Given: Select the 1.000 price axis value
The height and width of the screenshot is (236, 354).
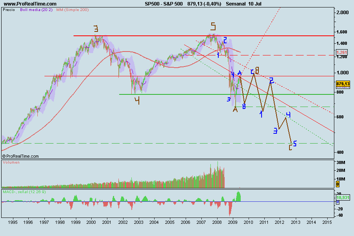Looking at the screenshot, I should [x=343, y=73].
